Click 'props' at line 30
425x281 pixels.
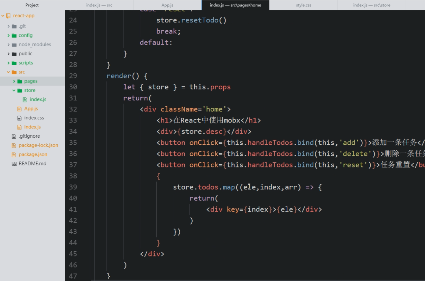coord(220,87)
